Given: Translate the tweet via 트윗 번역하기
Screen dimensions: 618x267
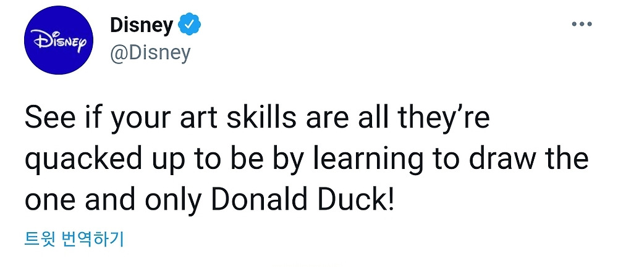Looking at the screenshot, I should click(x=73, y=239).
